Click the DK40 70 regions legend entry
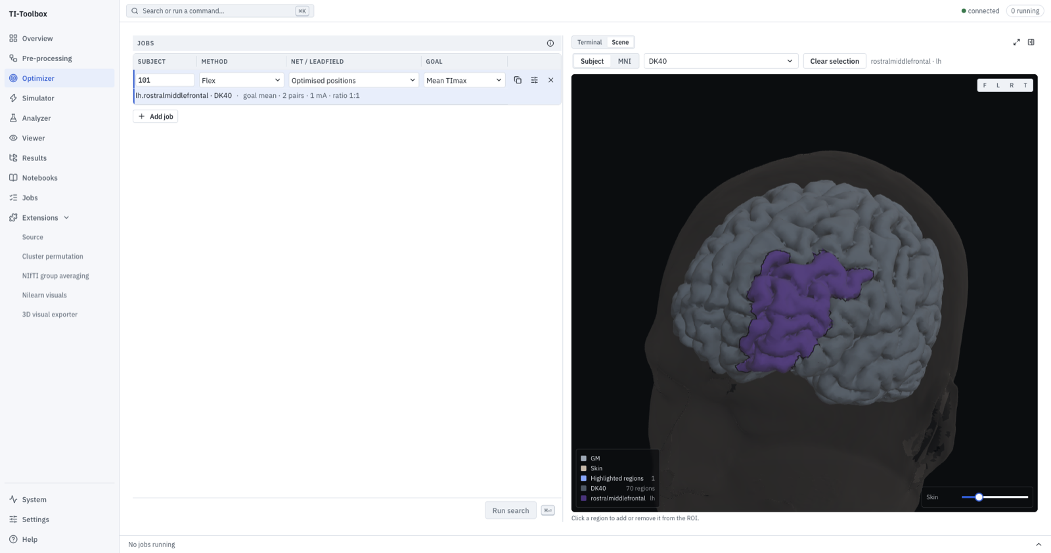Viewport: 1051px width, 553px height. [x=617, y=489]
